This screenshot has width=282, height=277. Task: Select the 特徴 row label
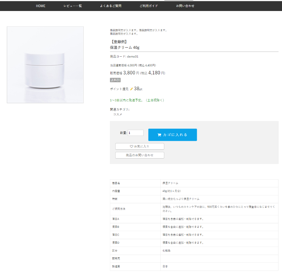115,199
